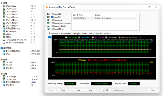Click the WD Blue SN570 drive icon
This screenshot has width=163, height=96.
pos(4,43)
